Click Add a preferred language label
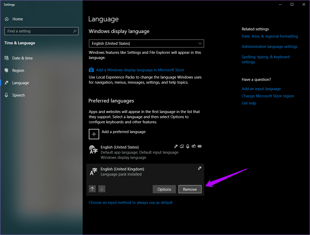This screenshot has height=235, width=310. (x=124, y=132)
